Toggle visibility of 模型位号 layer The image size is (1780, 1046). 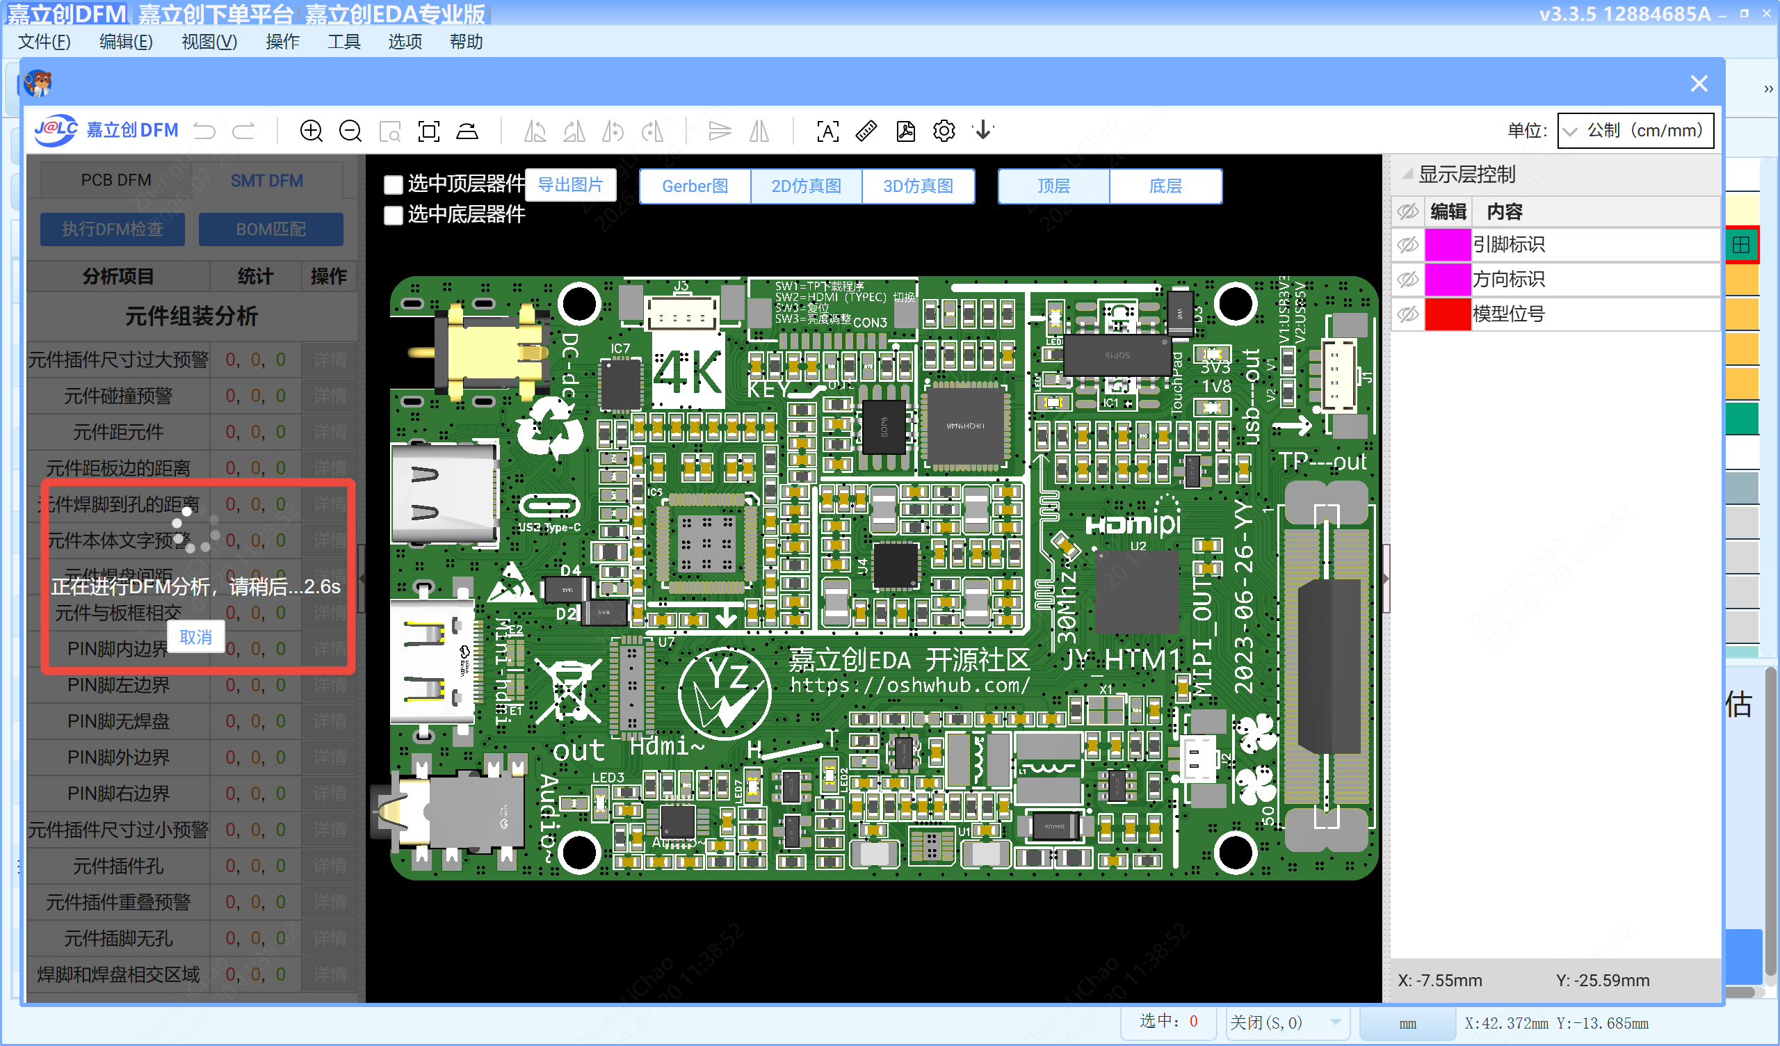click(x=1408, y=314)
